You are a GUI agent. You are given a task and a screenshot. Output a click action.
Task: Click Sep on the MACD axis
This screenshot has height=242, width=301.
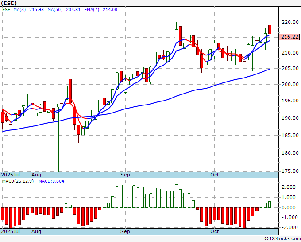point(125,231)
